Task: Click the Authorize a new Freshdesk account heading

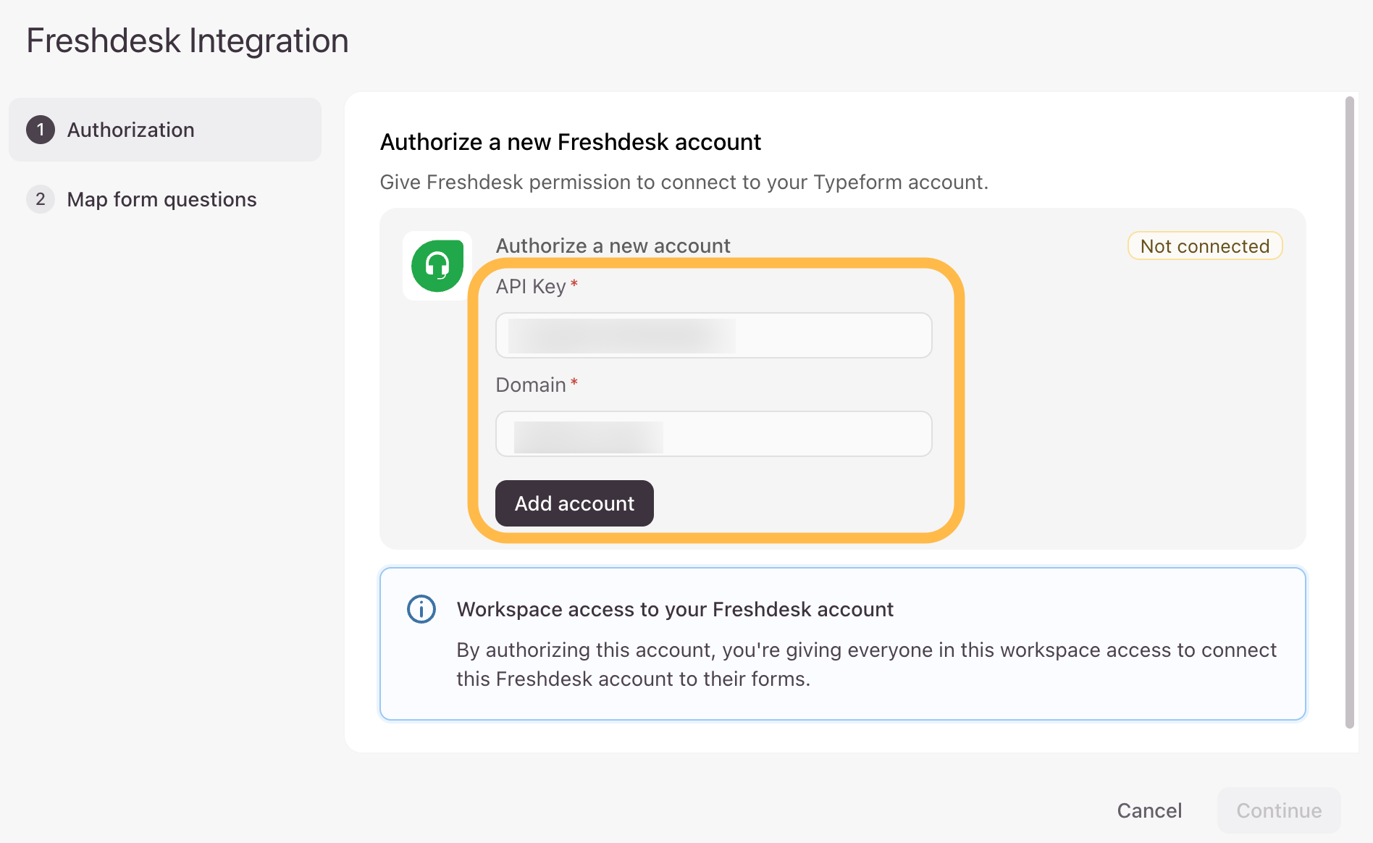Action: 570,142
